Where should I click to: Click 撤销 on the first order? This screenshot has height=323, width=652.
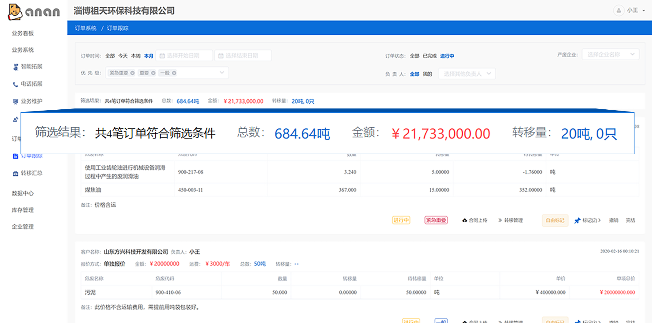614,220
